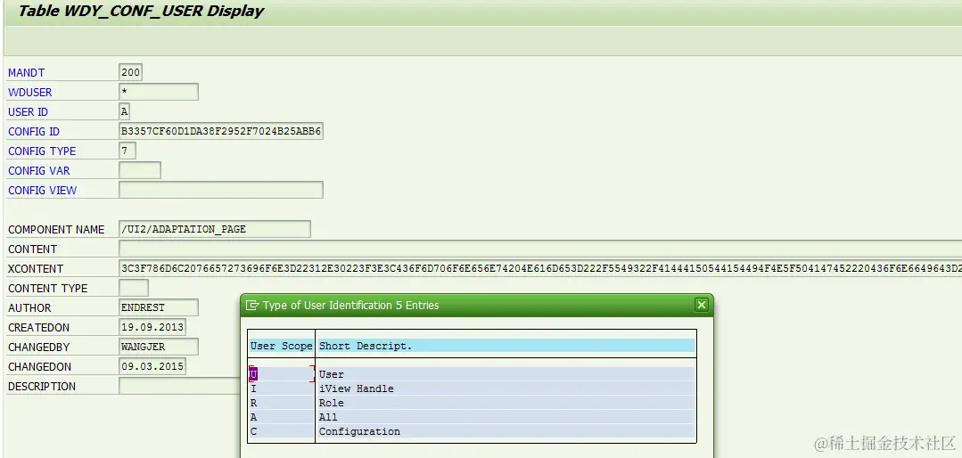Viewport: 962px width, 458px height.
Task: Click the empty CONFIG VAR field
Action: 140,170
